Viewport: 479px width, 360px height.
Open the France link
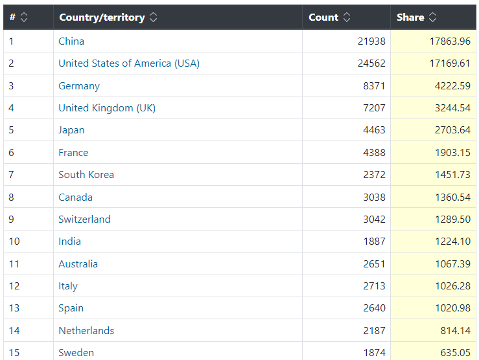(73, 153)
